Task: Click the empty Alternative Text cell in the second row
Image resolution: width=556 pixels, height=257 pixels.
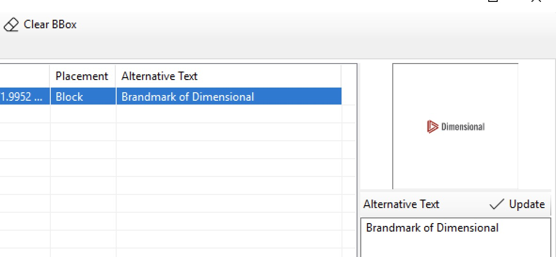Action: point(228,114)
